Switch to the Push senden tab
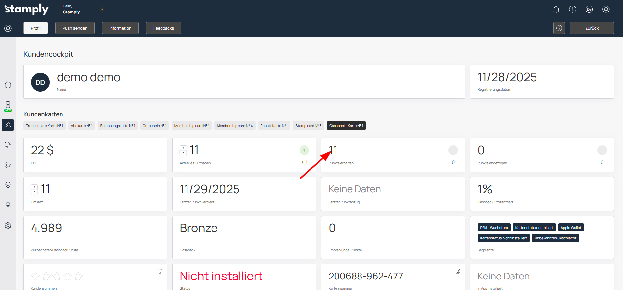 75,28
